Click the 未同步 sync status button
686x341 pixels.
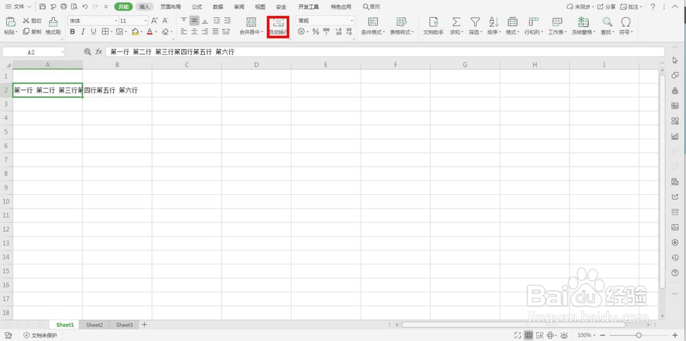tap(580, 7)
